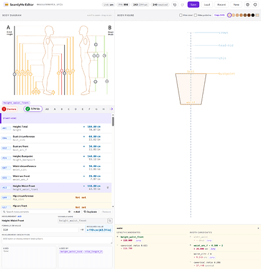
Task: Select the canonical ratio width candidate
Action: tap(207, 263)
